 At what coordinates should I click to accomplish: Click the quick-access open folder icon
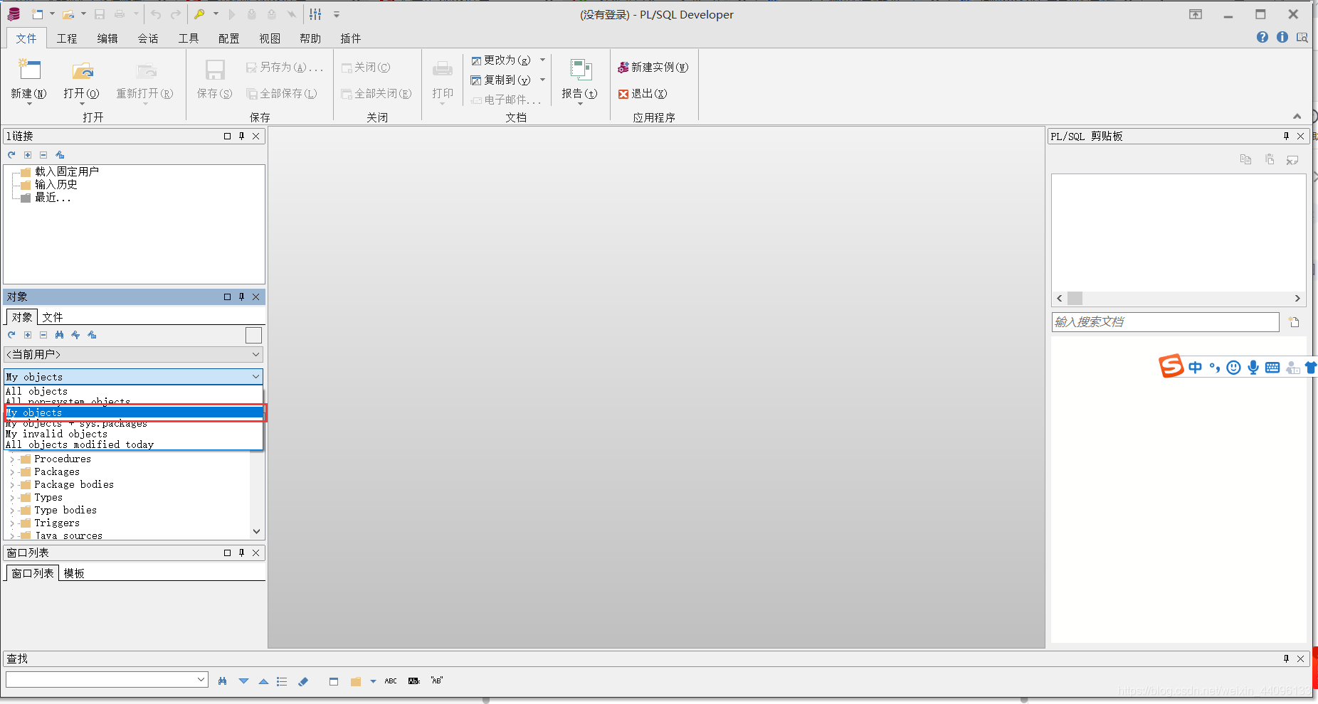coord(68,14)
